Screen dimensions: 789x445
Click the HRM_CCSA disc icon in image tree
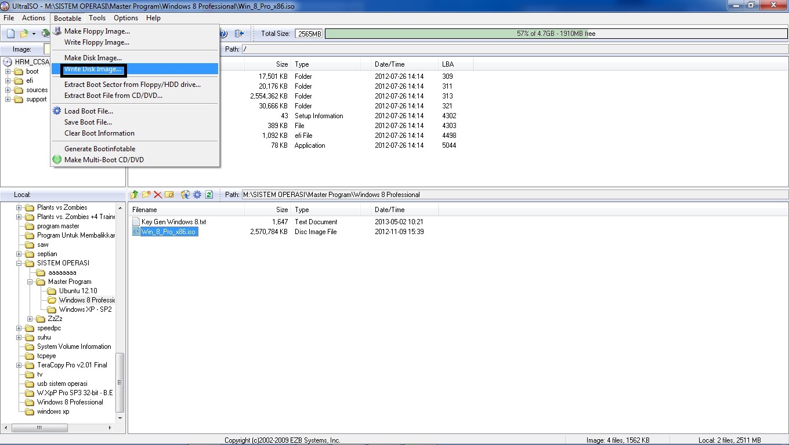click(8, 62)
